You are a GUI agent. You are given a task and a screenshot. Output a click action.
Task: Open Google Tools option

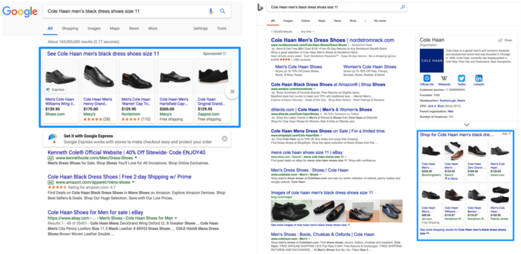(x=222, y=29)
